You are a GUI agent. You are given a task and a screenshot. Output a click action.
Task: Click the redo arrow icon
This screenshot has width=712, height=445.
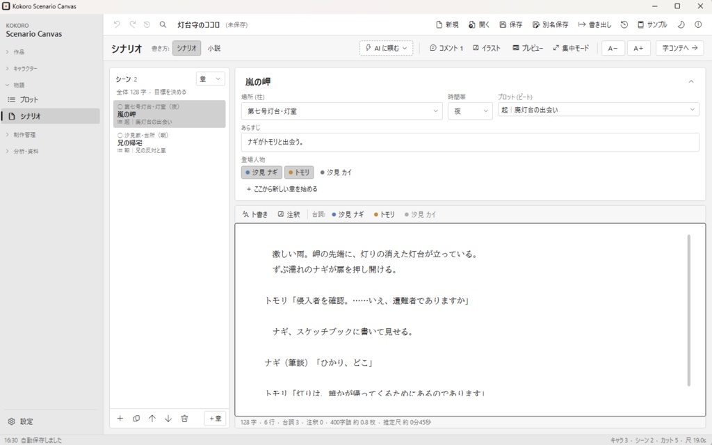(132, 24)
